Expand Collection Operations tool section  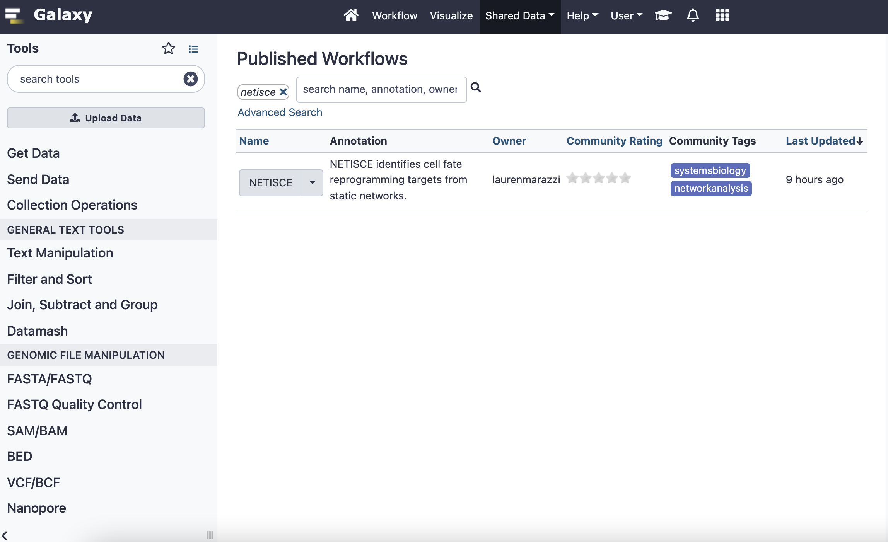coord(72,205)
